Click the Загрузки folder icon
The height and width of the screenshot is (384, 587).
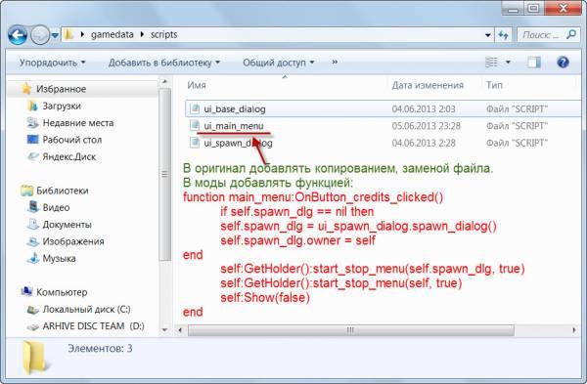click(x=33, y=106)
